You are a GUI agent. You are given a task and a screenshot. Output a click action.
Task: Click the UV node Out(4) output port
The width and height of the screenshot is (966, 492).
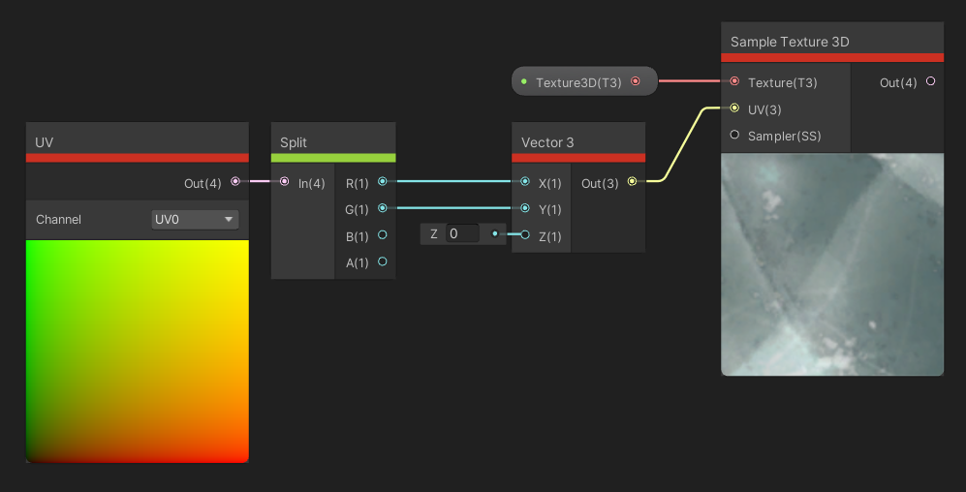pos(235,181)
